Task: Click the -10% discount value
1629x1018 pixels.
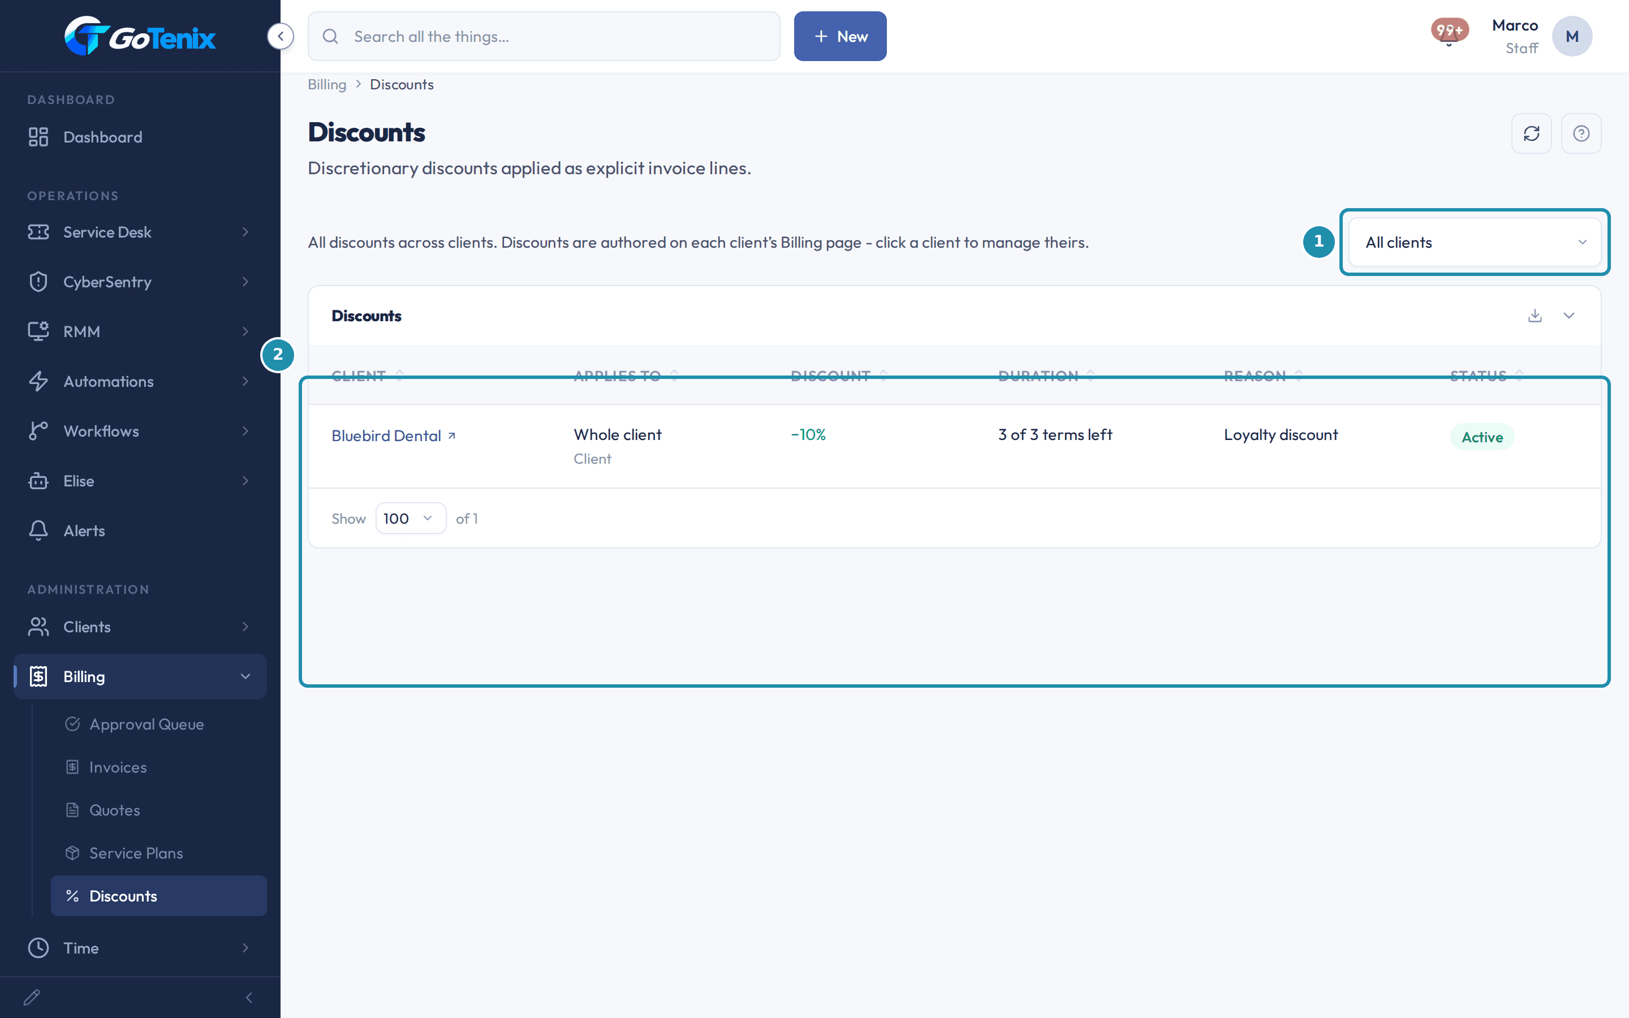Action: (x=808, y=435)
